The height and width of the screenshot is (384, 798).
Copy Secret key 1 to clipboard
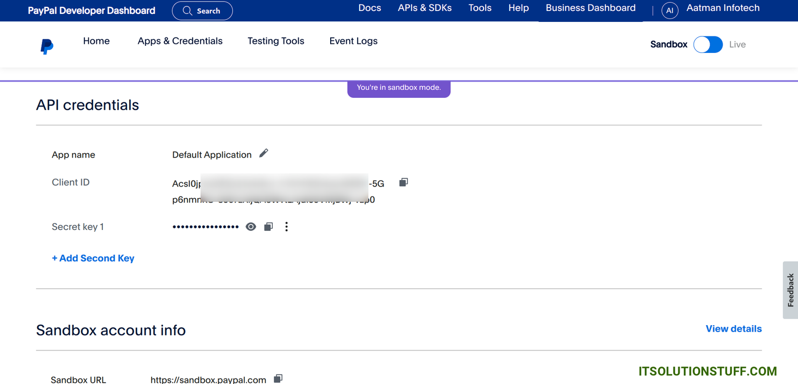click(x=268, y=227)
